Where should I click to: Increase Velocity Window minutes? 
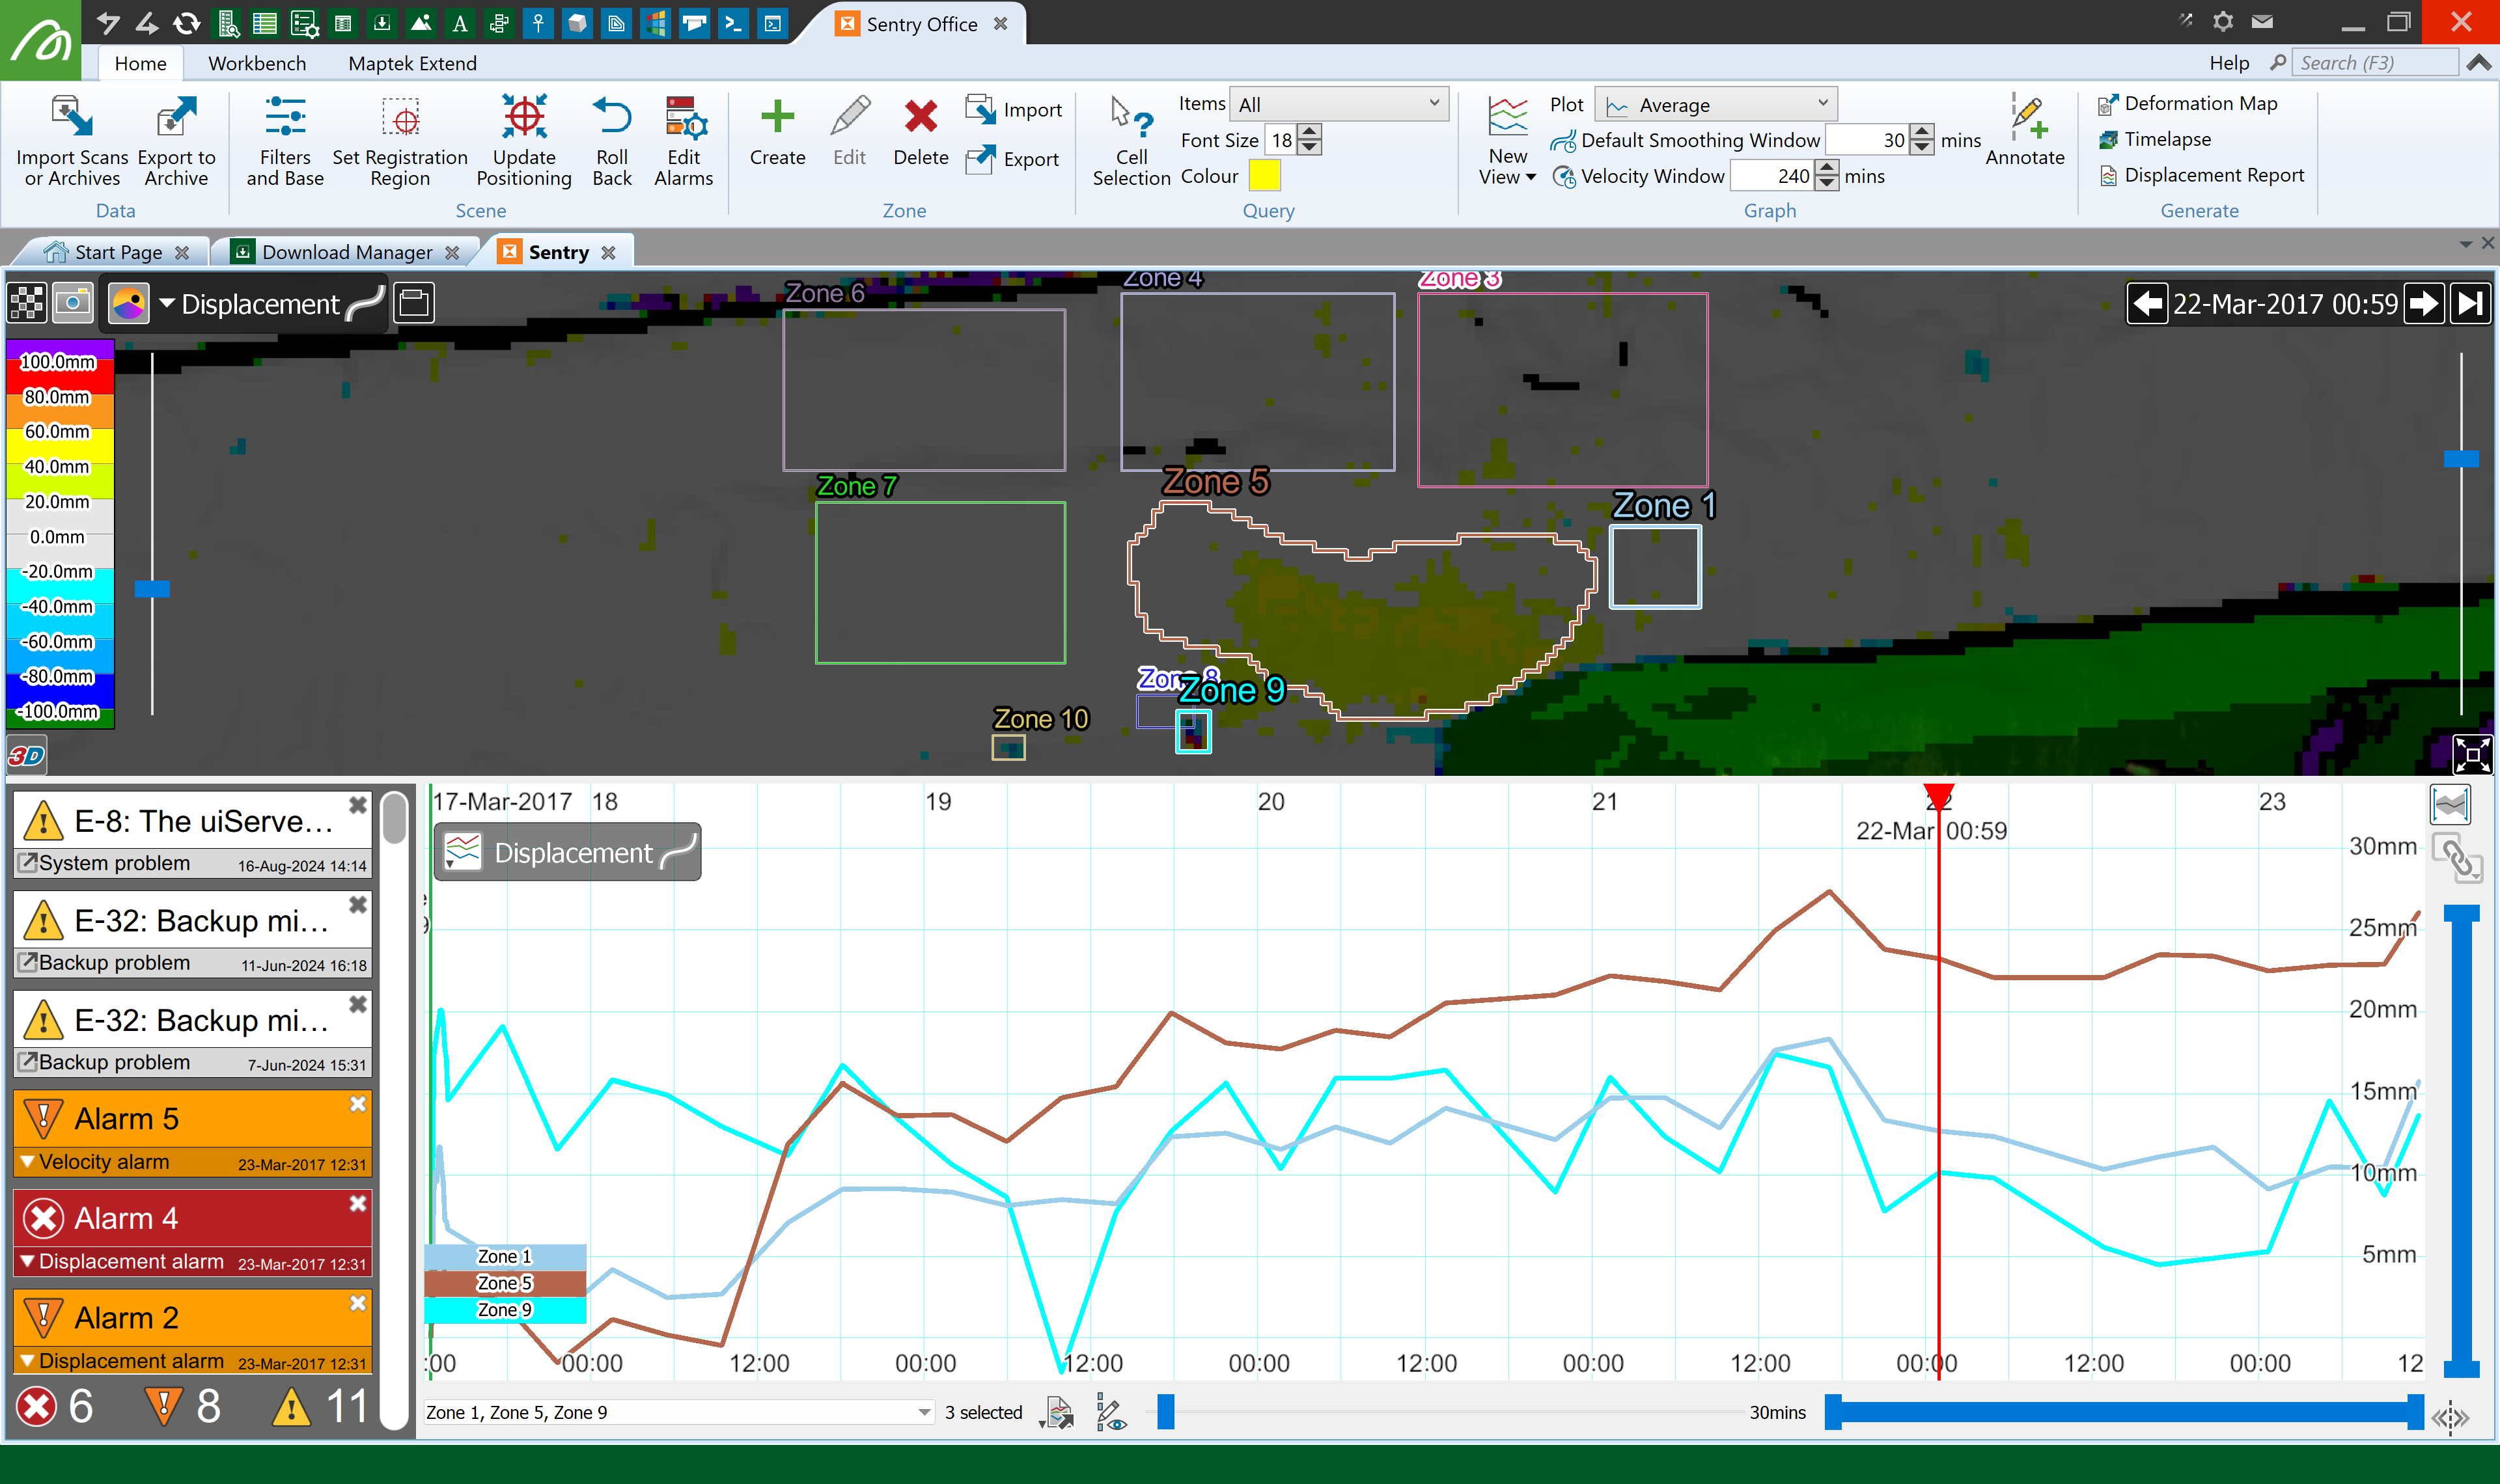1827,168
